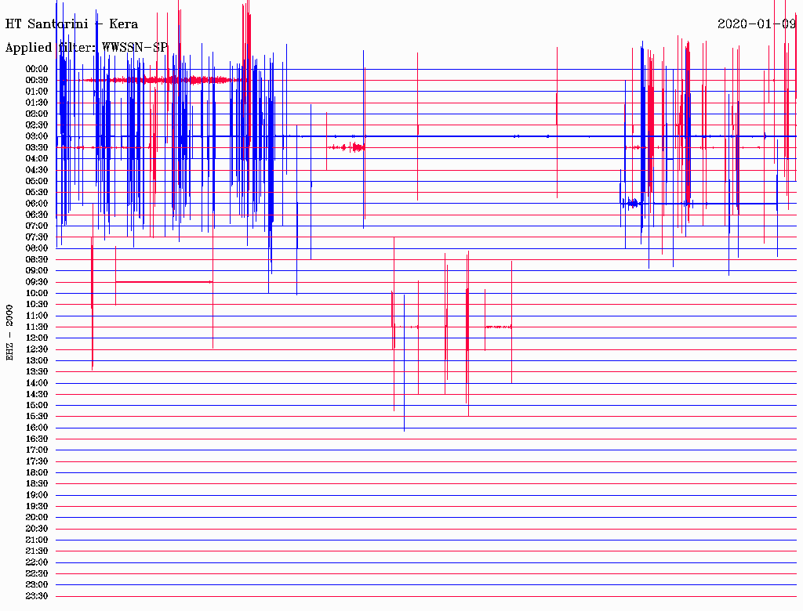This screenshot has height=611, width=803.
Task: Click the 04:00 time label
Action: tap(37, 159)
